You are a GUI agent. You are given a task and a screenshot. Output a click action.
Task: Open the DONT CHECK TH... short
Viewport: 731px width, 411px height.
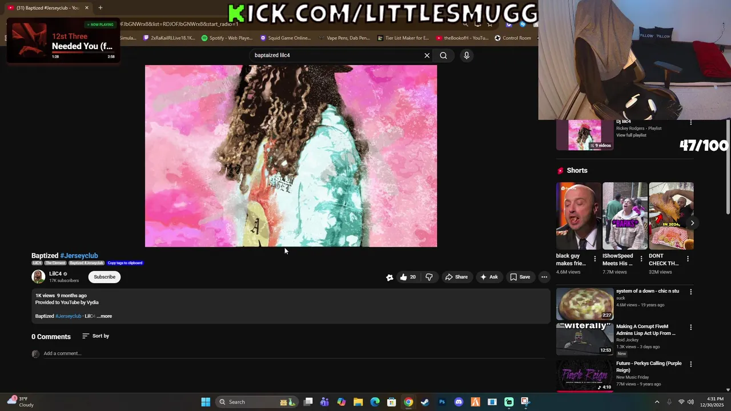(x=671, y=216)
